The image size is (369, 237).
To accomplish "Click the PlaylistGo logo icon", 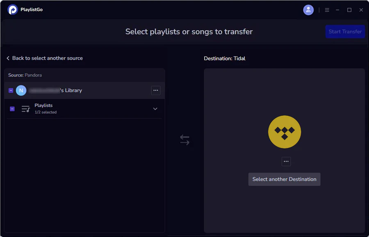I will [13, 10].
